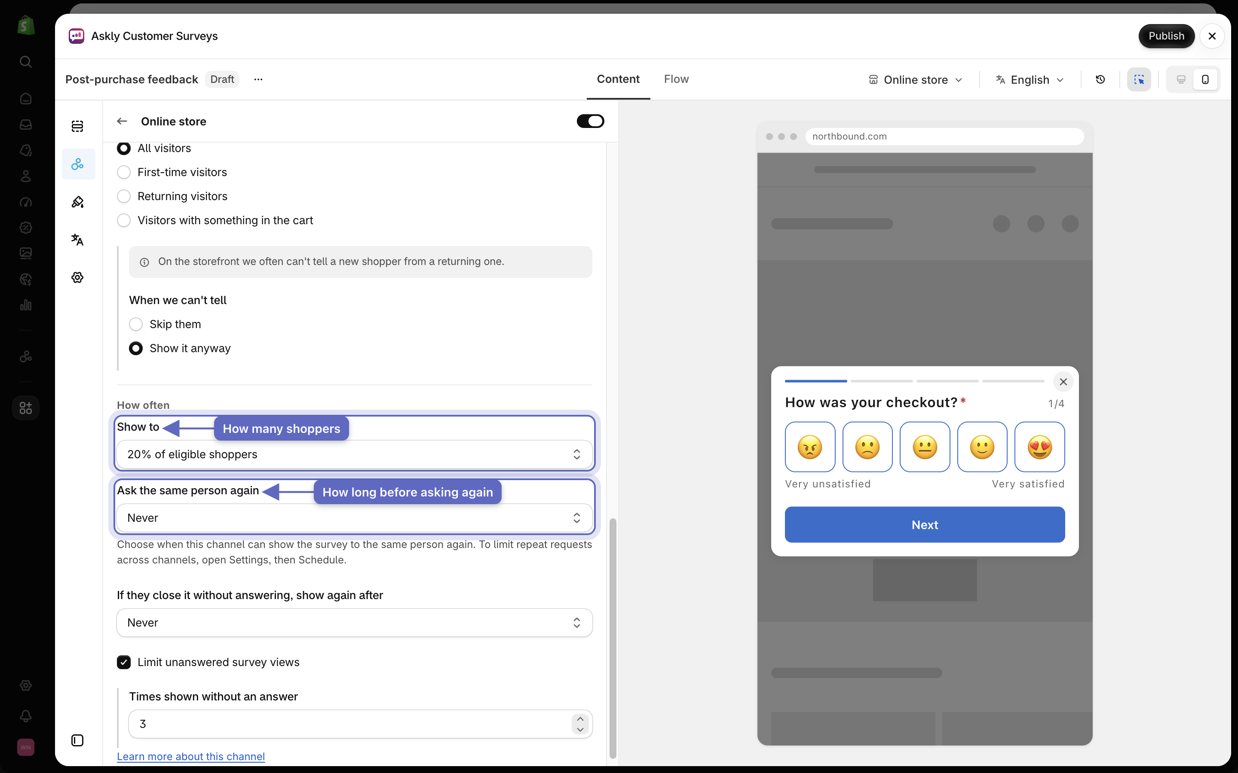The image size is (1238, 773).
Task: Select the channels icon in app sidebar
Action: click(x=77, y=164)
